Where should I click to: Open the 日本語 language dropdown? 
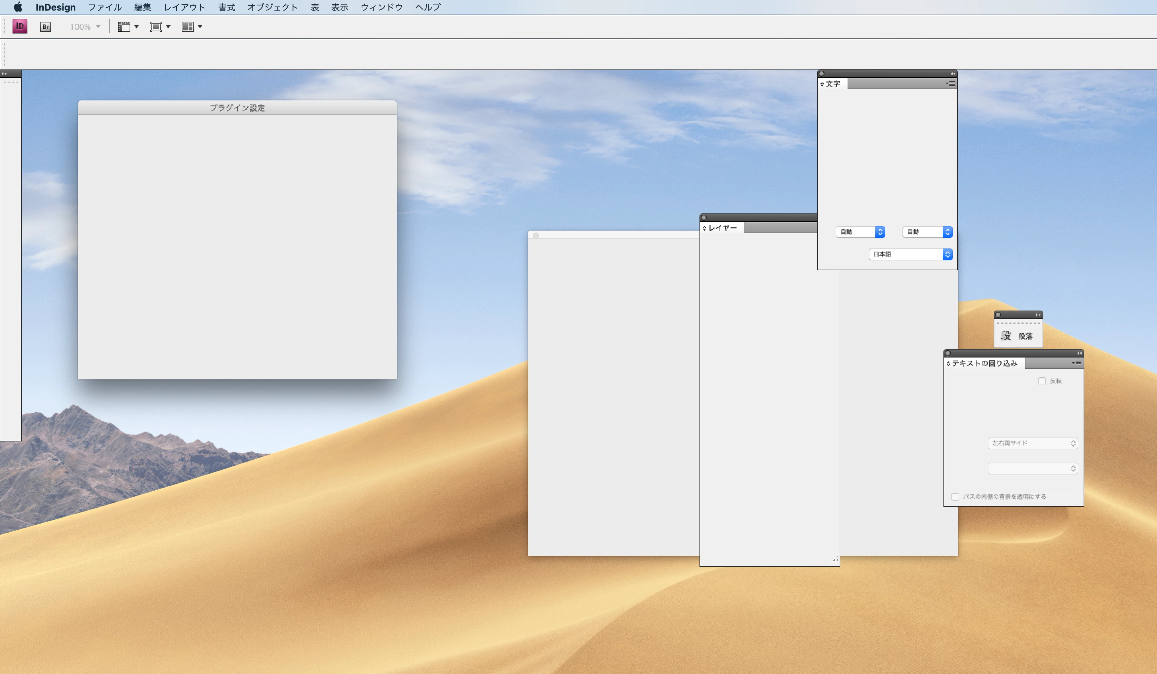[910, 254]
